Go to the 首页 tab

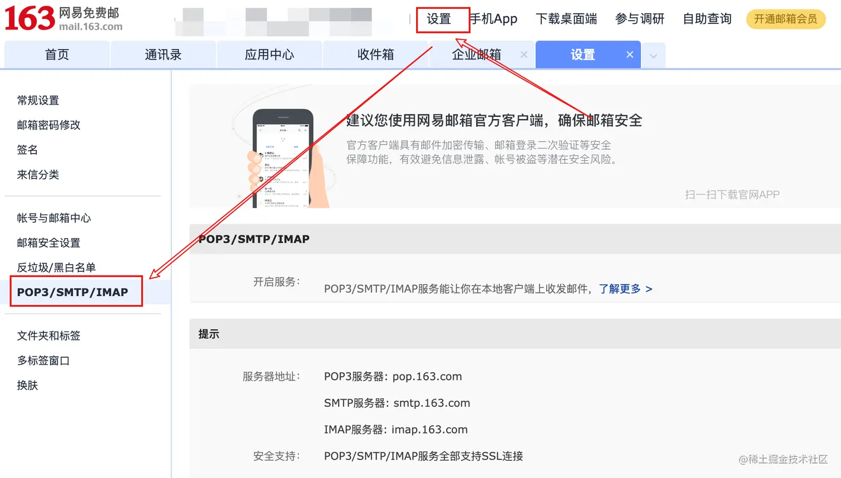[57, 55]
